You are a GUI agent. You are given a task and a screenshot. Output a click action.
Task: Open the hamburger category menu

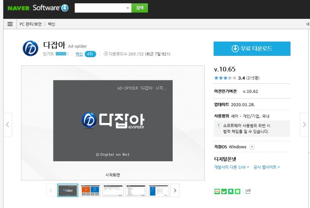[10, 24]
